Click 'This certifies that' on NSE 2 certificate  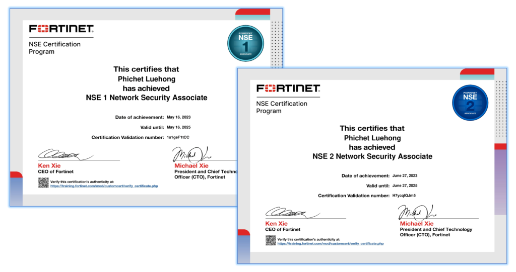[x=372, y=128]
